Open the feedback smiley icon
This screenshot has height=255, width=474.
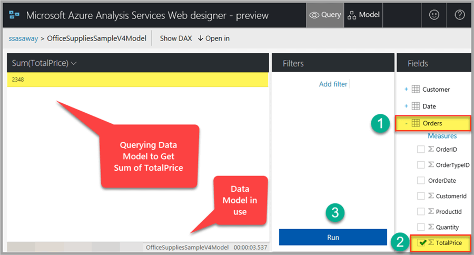[434, 15]
